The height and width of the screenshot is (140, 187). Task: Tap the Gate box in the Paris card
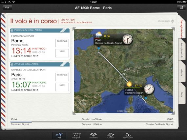(62, 87)
